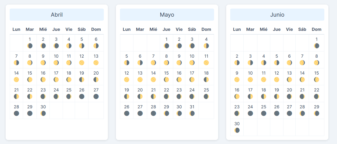The width and height of the screenshot is (337, 144).
Task: Select the Lun weekday header in Junio
Action: click(237, 29)
